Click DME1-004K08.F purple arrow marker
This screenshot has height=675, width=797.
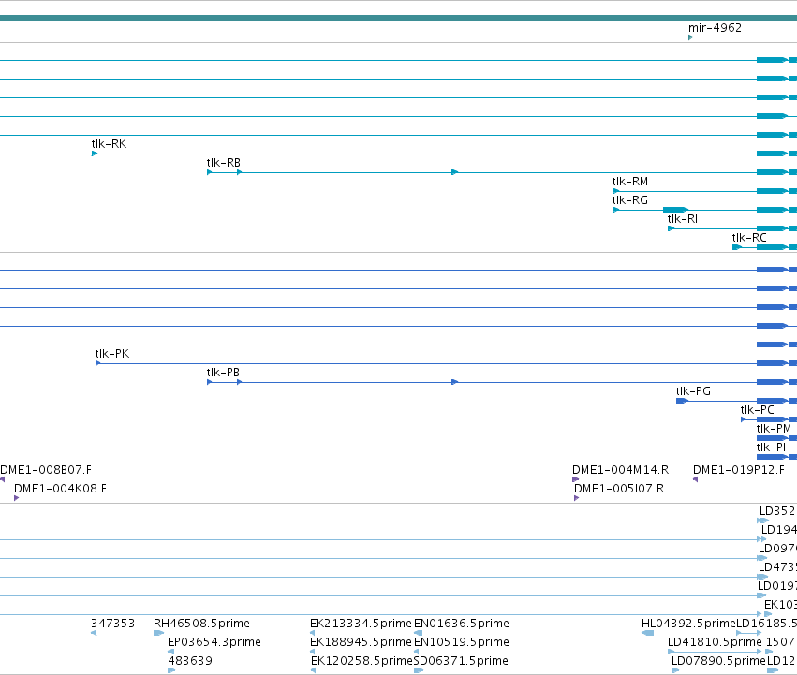click(16, 498)
